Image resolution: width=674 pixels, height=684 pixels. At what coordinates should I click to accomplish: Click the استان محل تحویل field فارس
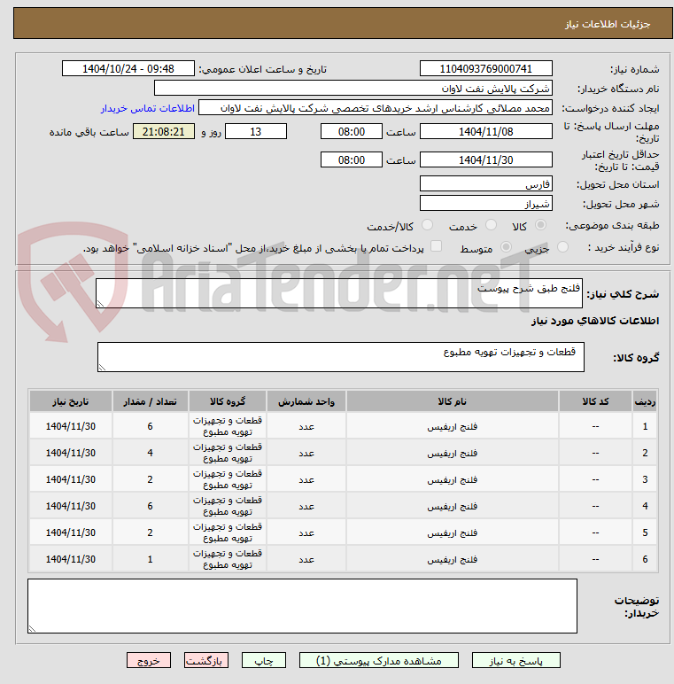tap(485, 183)
